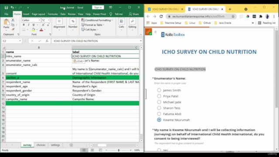
Task: Click the Borders icon in Font group
Action: 24,30
